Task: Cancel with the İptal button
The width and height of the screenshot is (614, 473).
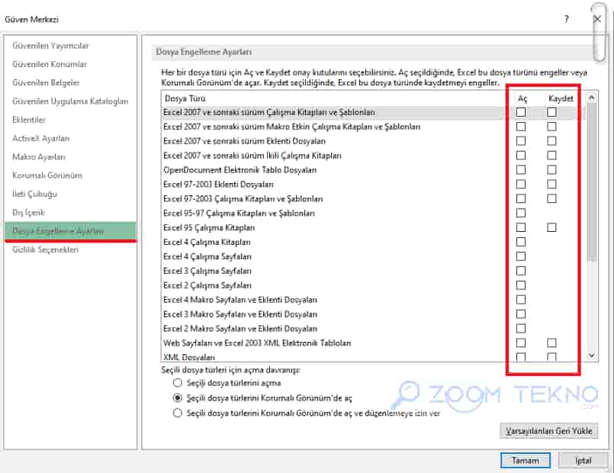Action: (583, 461)
